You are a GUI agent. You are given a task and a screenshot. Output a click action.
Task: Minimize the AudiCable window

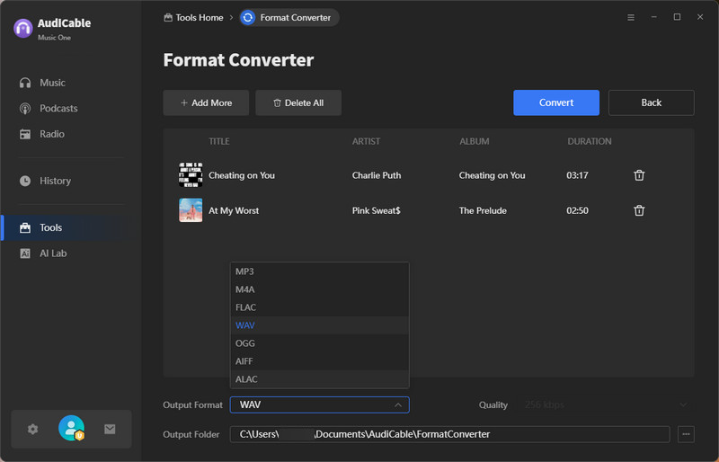(x=654, y=17)
